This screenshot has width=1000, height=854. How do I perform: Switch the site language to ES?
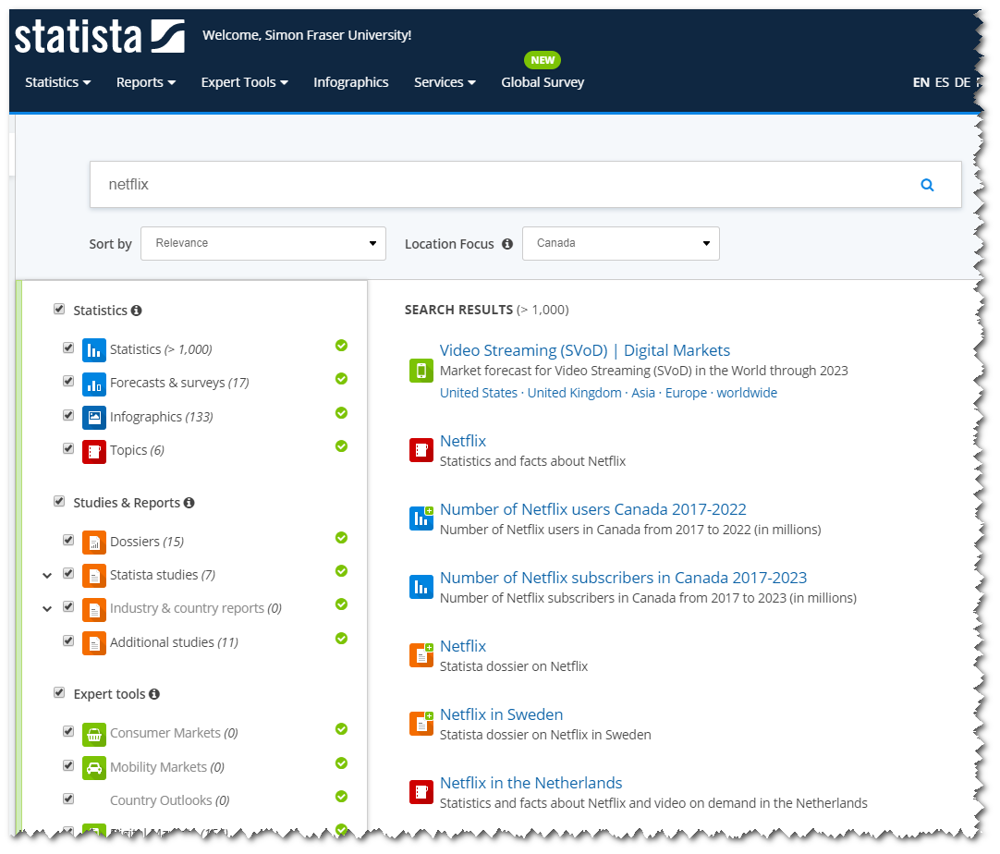click(x=942, y=82)
